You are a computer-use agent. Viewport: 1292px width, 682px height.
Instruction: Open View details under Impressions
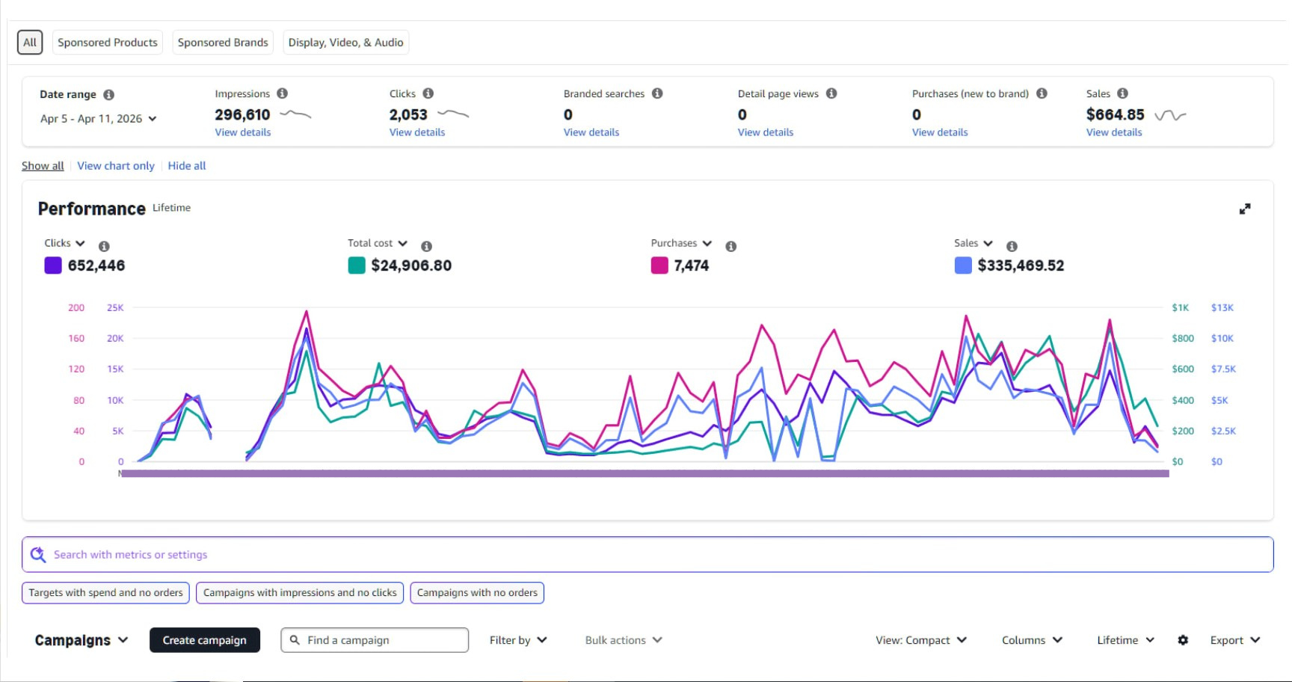(x=243, y=132)
